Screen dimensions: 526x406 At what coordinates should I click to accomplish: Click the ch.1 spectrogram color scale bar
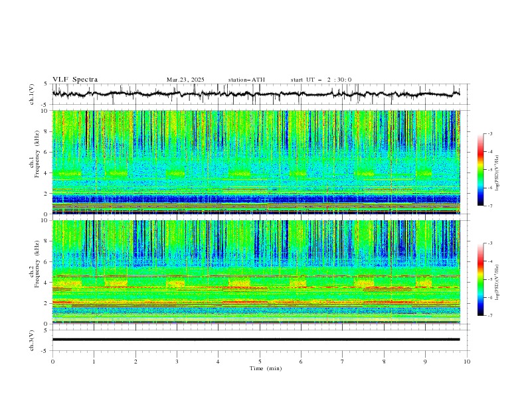click(480, 170)
